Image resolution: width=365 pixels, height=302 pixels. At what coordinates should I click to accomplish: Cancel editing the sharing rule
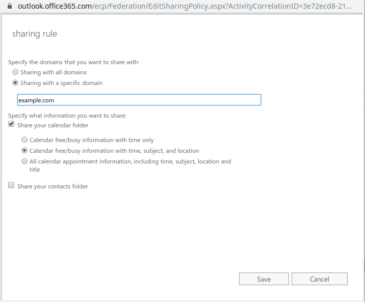point(319,279)
